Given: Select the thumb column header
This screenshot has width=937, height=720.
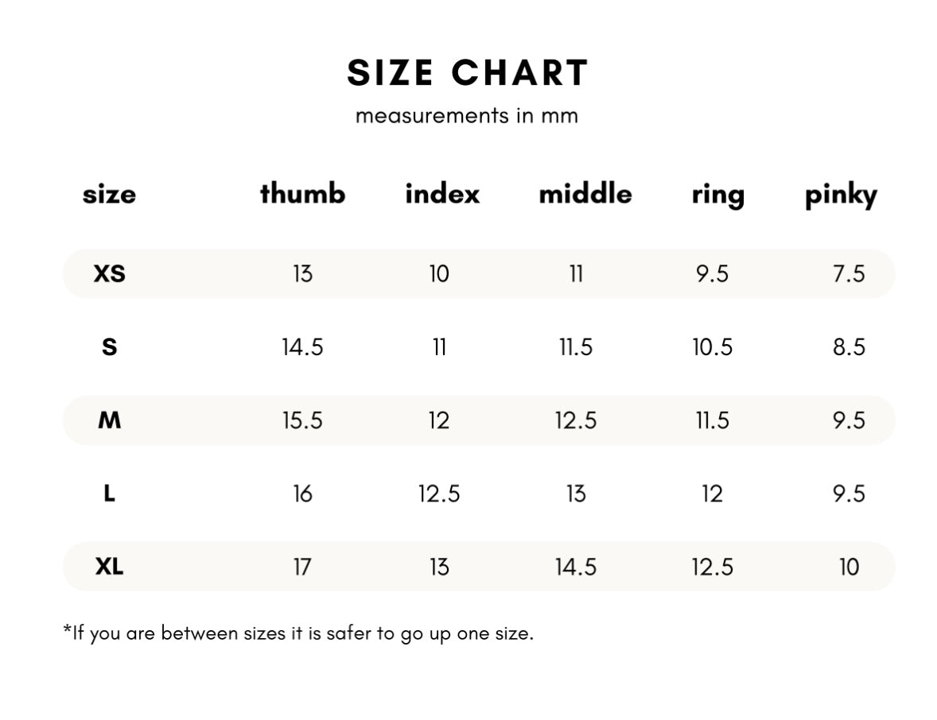Looking at the screenshot, I should pos(302,194).
